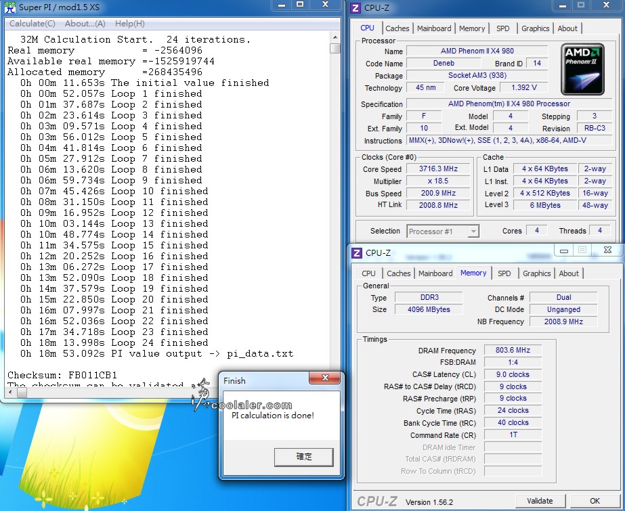Open the About...(A) menu in Super PI
The width and height of the screenshot is (625, 511).
[x=85, y=24]
